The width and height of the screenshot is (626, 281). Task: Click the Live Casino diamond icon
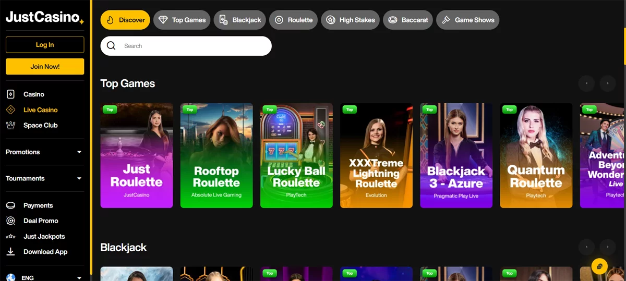(10, 110)
